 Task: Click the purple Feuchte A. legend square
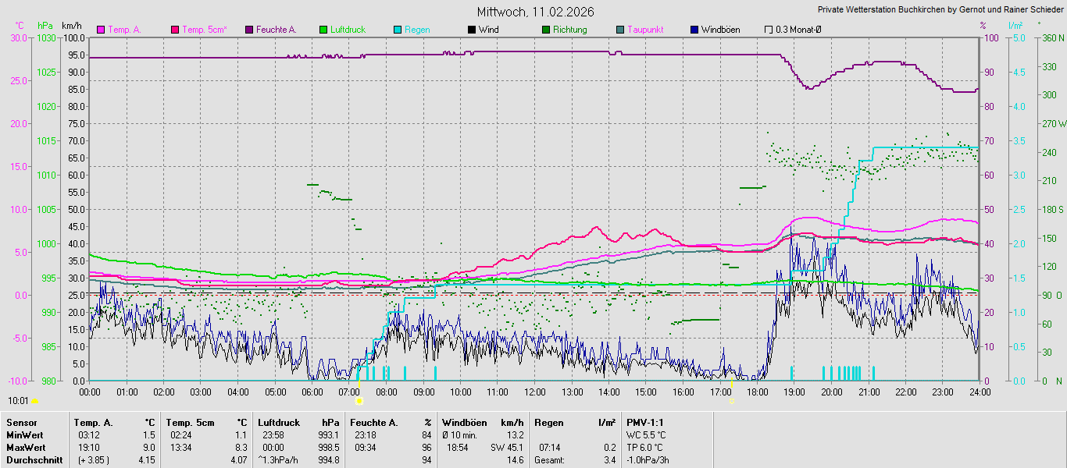(x=249, y=30)
